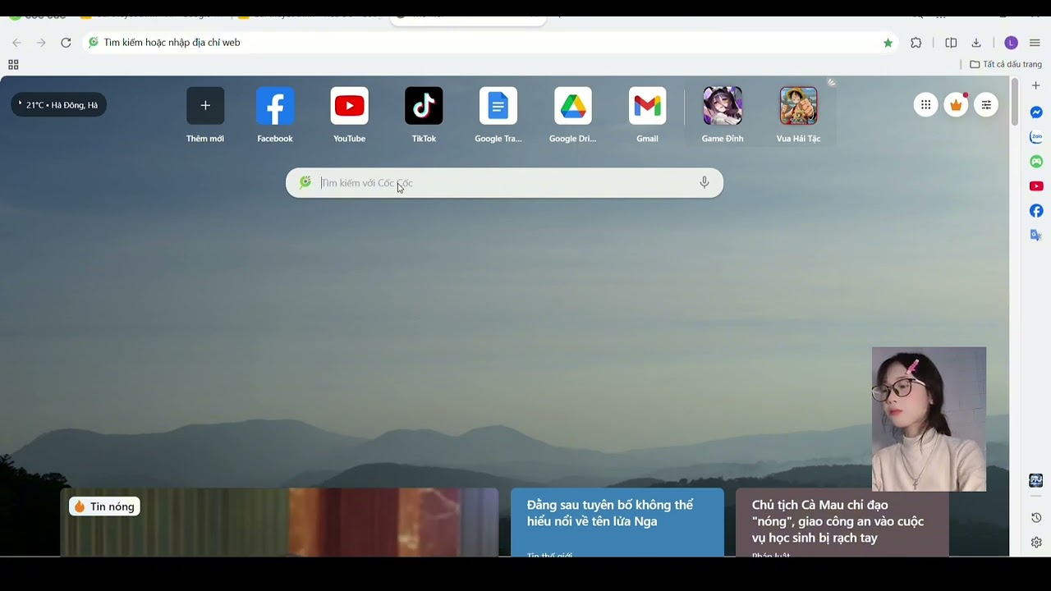Toggle the split view sidebar icon
This screenshot has width=1051, height=591.
951,43
